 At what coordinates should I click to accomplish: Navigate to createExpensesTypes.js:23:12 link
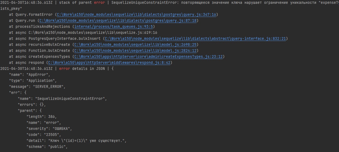(149, 56)
